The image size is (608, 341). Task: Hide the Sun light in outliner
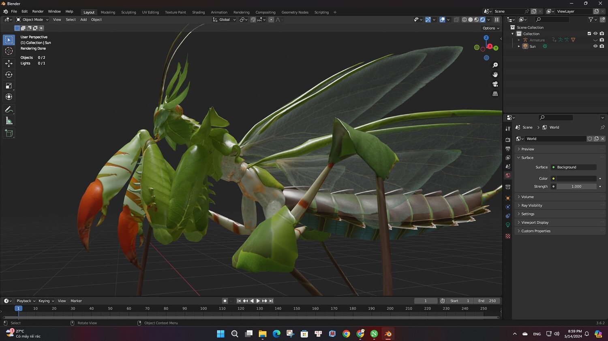point(595,47)
